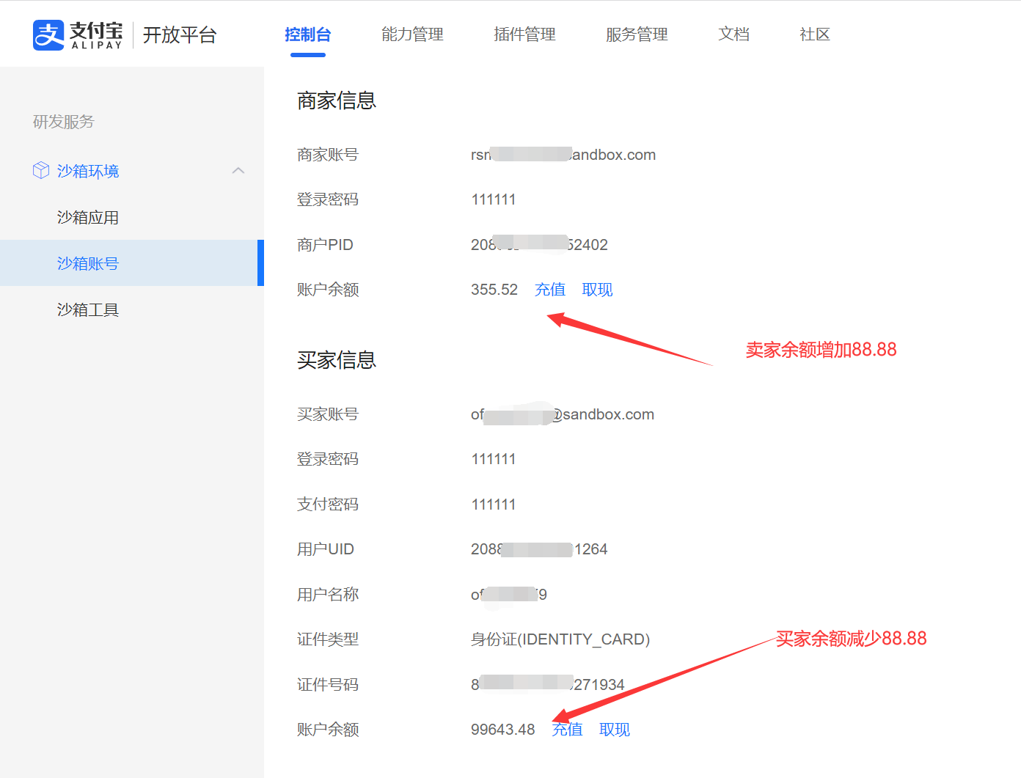This screenshot has height=778, width=1021.
Task: Select the 沙箱账号 sidebar item
Action: 132,263
